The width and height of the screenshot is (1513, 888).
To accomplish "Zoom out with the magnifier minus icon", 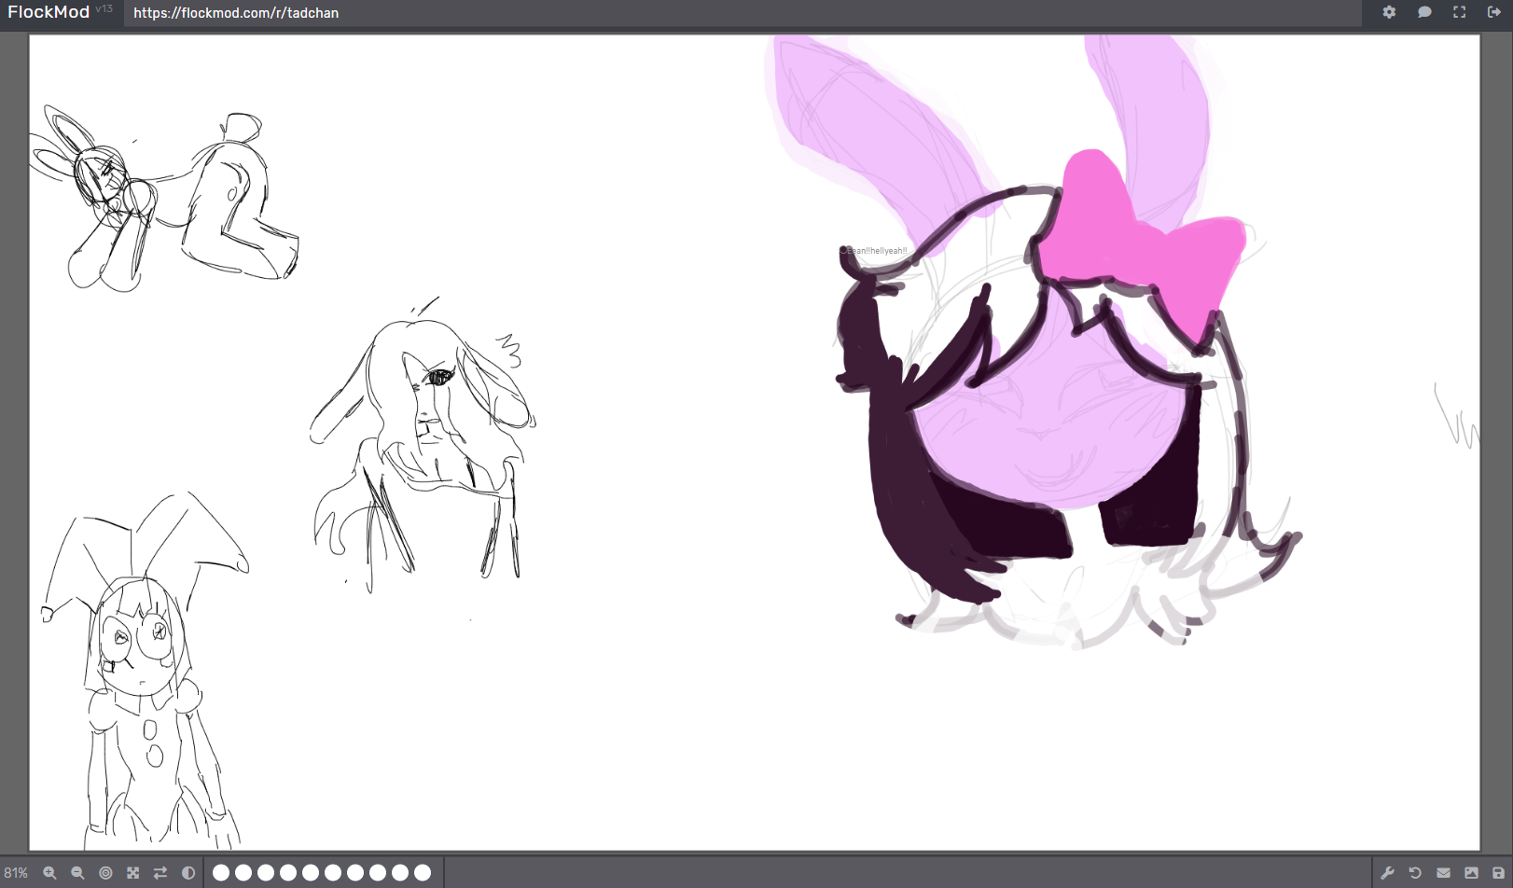I will click(x=77, y=873).
